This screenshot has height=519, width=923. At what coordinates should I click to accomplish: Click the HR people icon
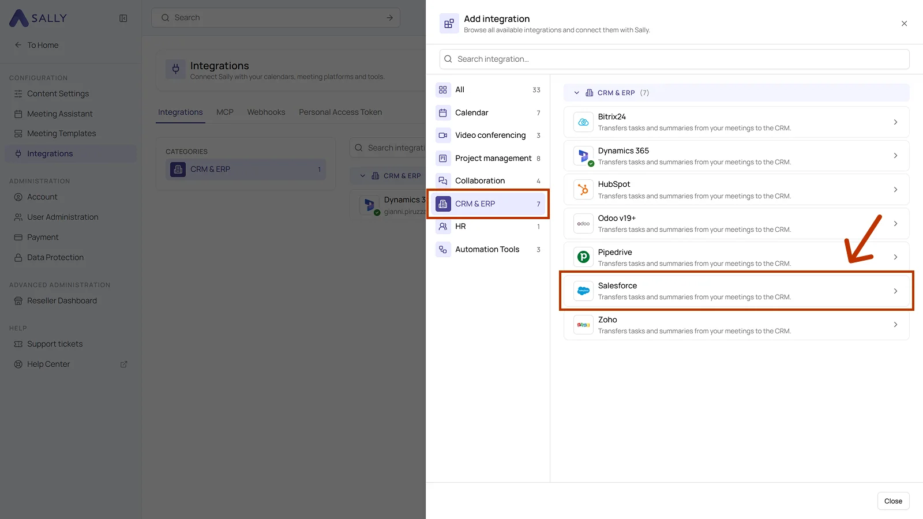point(443,227)
